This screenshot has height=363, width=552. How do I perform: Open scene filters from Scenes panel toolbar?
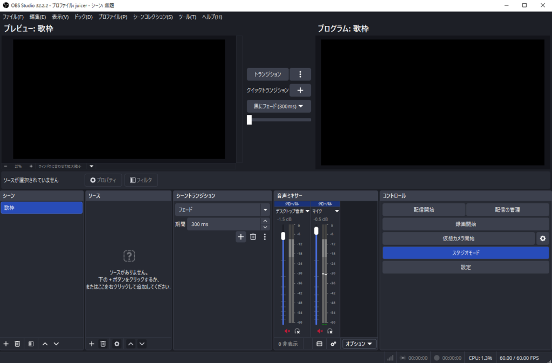(x=31, y=344)
